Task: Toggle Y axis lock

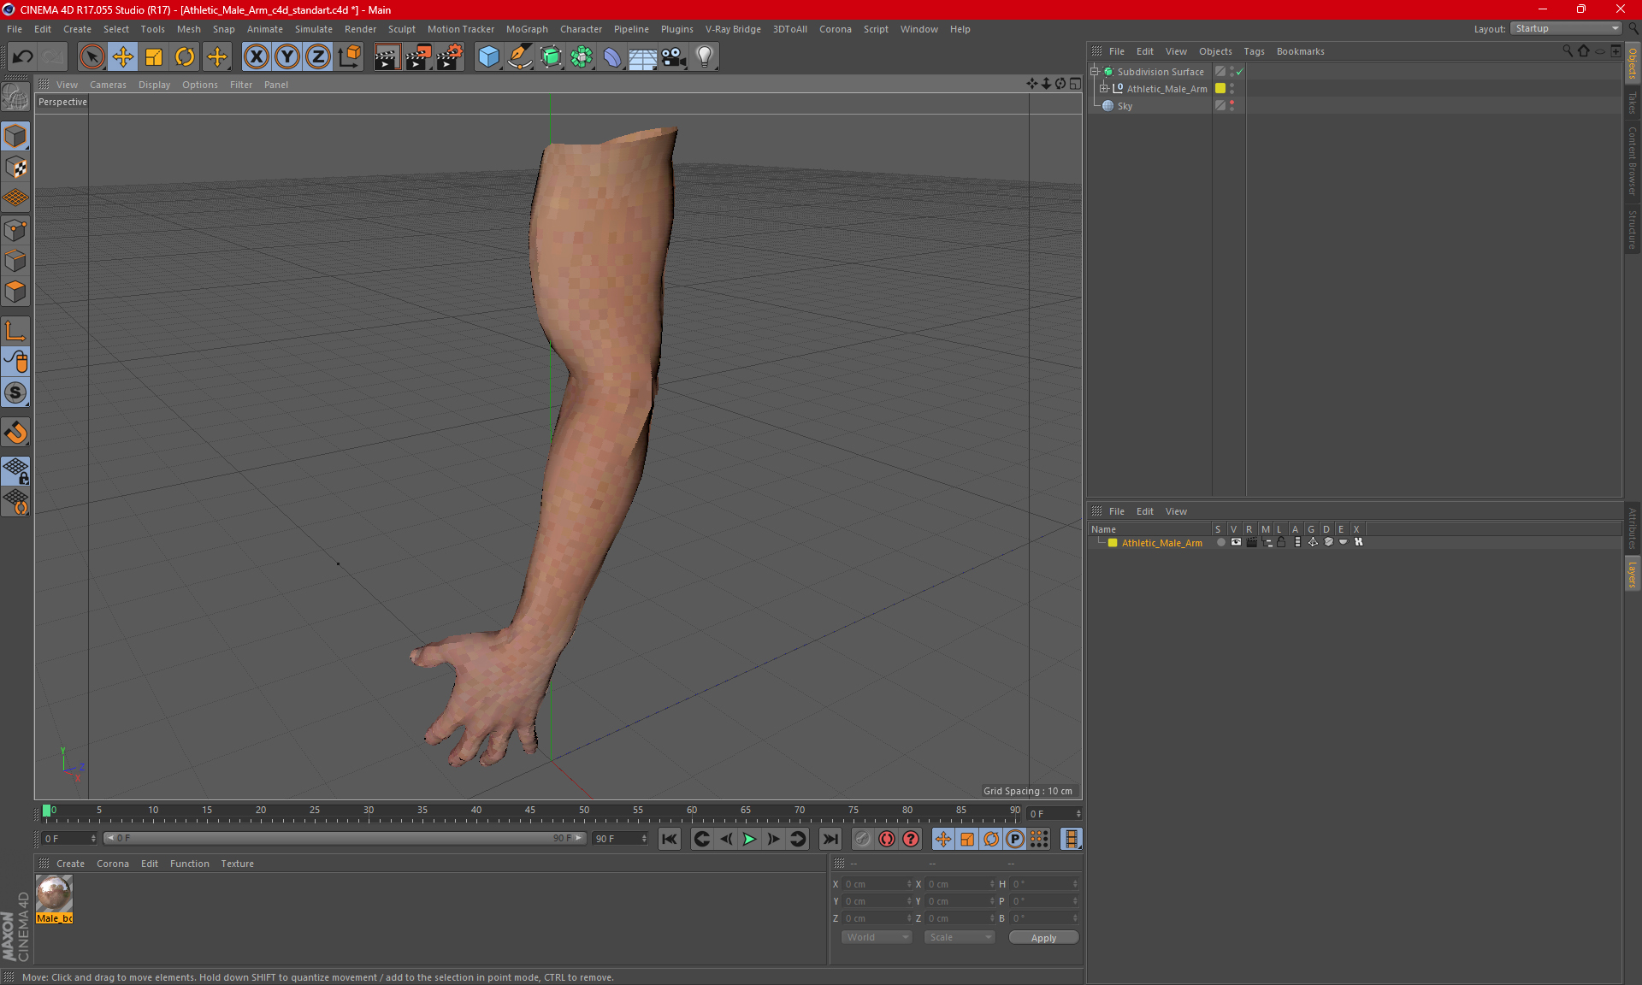Action: pos(287,57)
